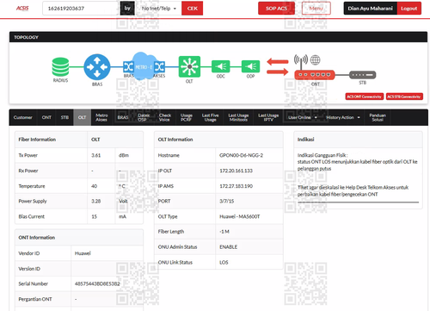Viewport: 430px width, 311px height.
Task: Click the METRO-E cloud icon
Action: tap(144, 66)
